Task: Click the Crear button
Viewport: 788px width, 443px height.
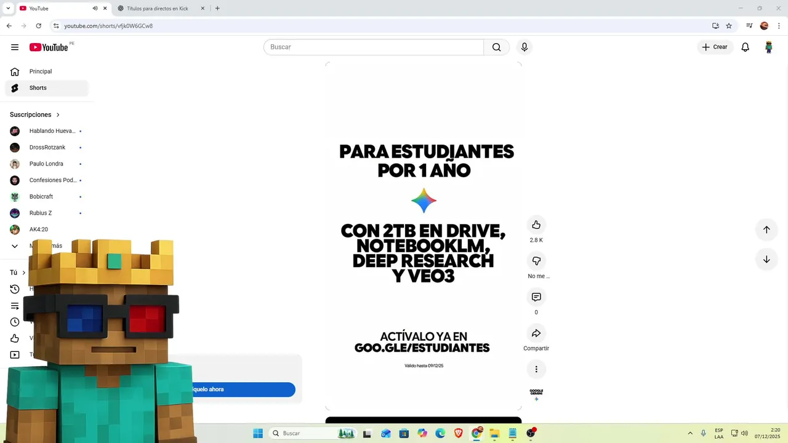Action: 715,47
